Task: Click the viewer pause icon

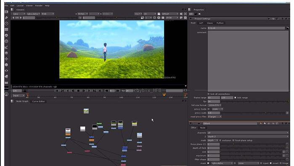Action: [163, 18]
